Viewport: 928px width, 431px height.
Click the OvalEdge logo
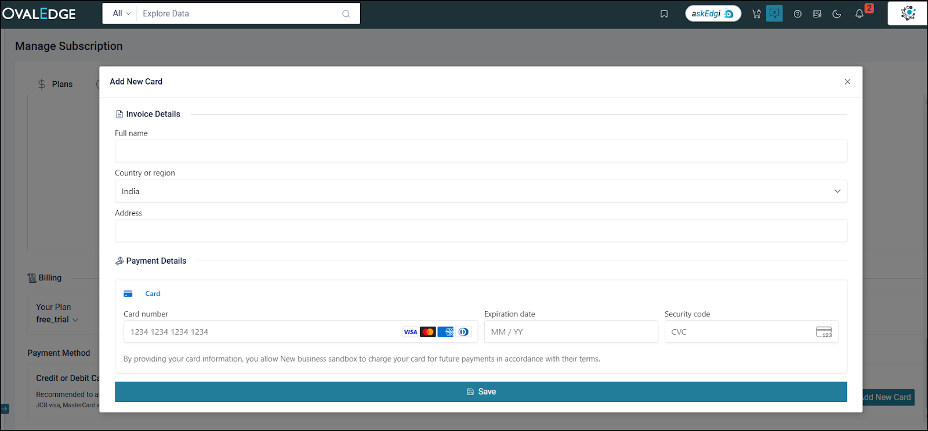tap(39, 13)
